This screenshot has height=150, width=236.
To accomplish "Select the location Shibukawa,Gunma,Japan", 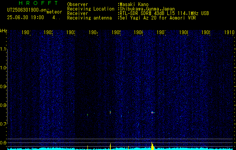I will (147, 9).
